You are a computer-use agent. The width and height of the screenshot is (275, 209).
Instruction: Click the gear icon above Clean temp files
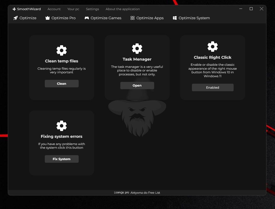point(61,50)
